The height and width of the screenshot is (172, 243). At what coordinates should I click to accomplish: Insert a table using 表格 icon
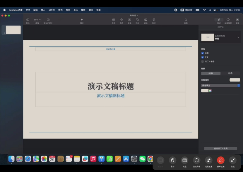[x=114, y=20]
